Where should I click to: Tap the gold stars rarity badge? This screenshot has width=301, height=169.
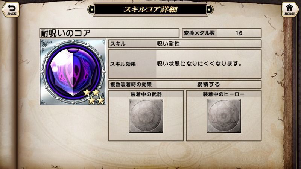pyautogui.click(x=94, y=96)
